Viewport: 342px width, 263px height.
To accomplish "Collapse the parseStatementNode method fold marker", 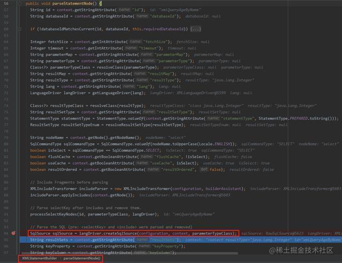I will 19,3.
